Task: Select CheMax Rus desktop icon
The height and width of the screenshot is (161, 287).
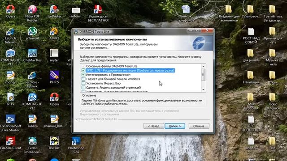Action: coord(32,55)
